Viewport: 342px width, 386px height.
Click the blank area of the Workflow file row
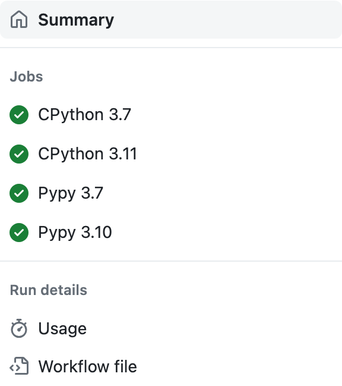[238, 366]
